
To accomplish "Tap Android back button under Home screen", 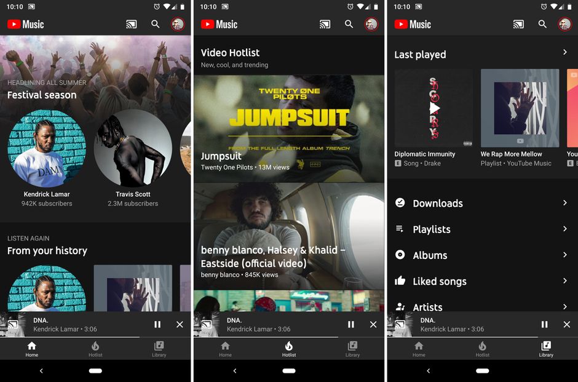I will (41, 370).
